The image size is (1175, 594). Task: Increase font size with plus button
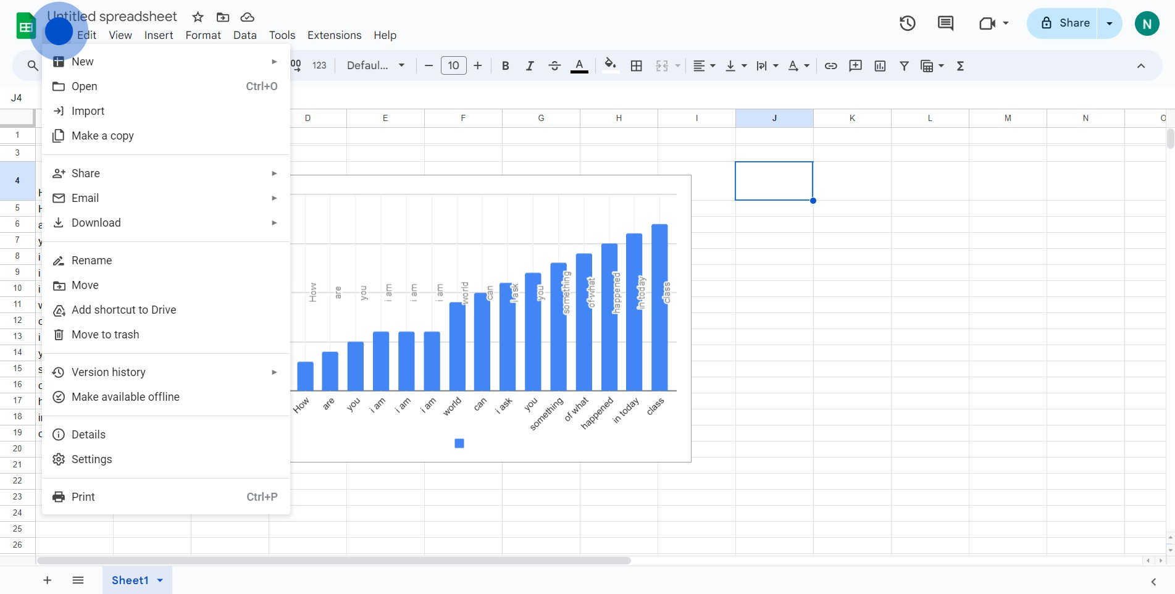(x=477, y=65)
